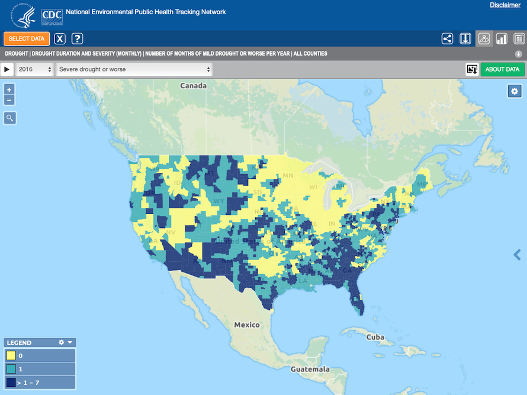Toggle the legend entry for value 1
This screenshot has width=527, height=395.
tap(40, 368)
